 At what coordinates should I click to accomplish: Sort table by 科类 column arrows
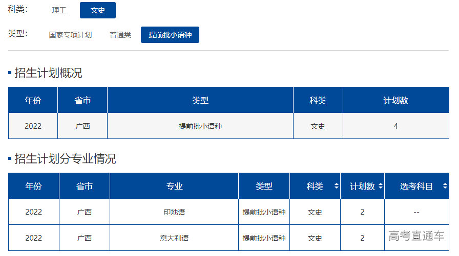(x=336, y=187)
